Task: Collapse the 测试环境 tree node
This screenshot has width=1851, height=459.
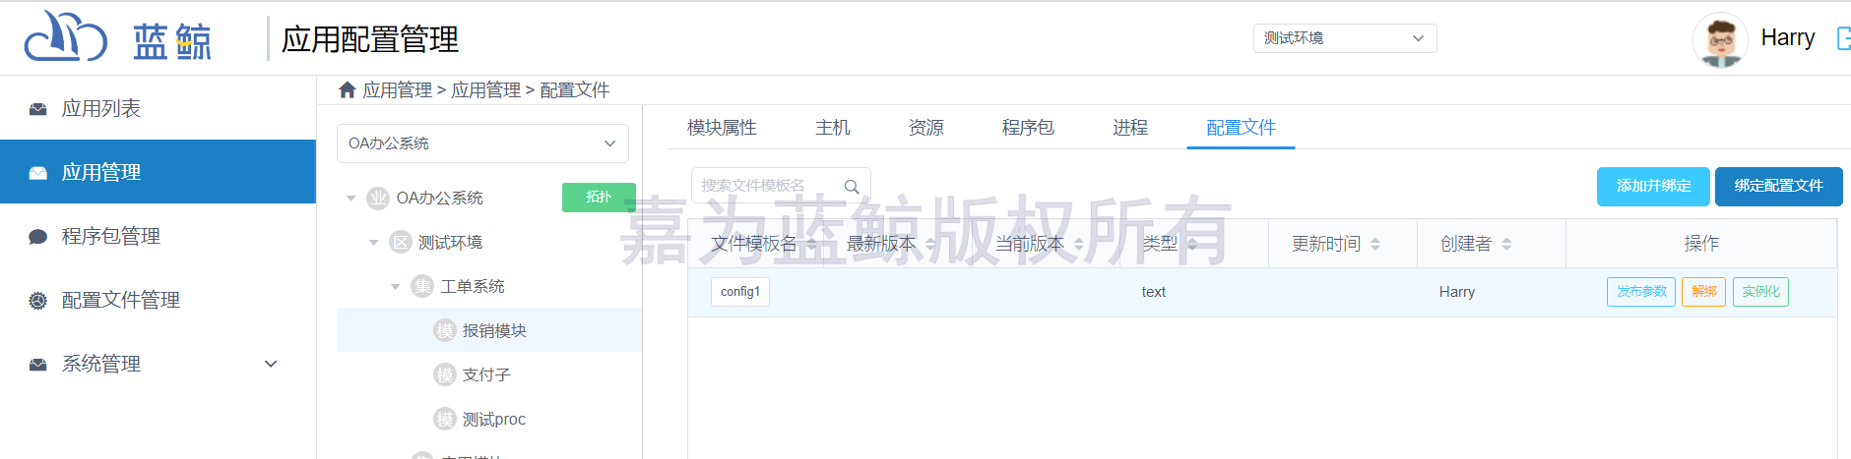Action: coord(374,243)
